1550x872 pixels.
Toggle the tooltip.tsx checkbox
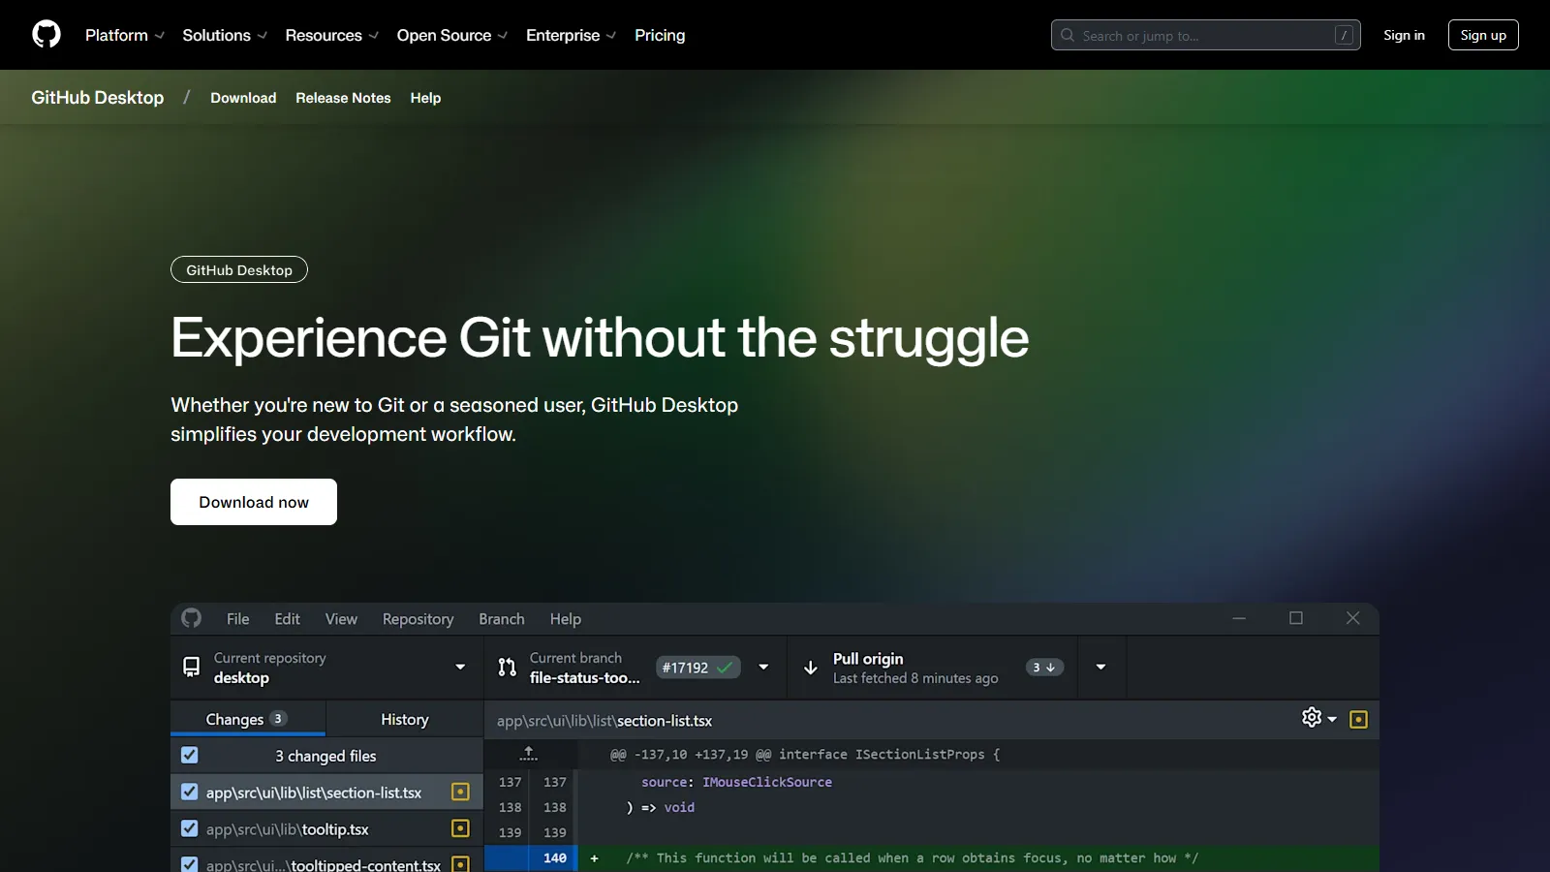pos(189,828)
